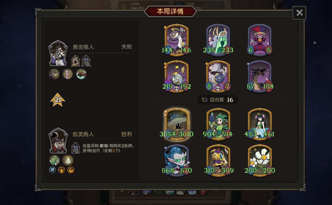Select the golden purple armor card 310/309
The height and width of the screenshot is (205, 332).
pos(218,160)
